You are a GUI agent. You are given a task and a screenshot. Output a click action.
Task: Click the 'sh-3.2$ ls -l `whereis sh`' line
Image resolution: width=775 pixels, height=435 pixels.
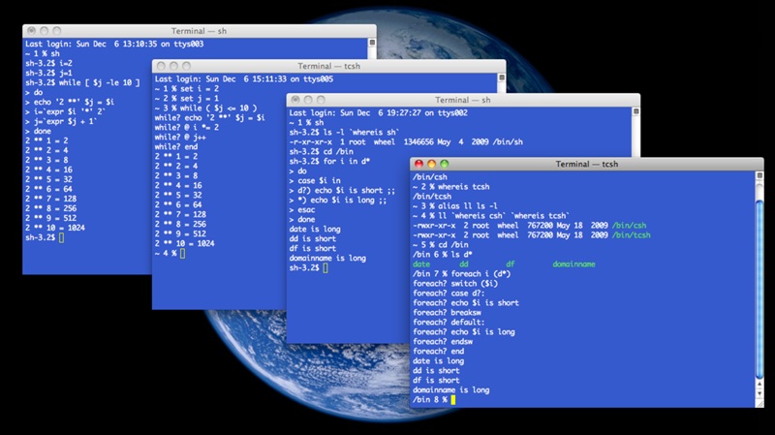(344, 132)
